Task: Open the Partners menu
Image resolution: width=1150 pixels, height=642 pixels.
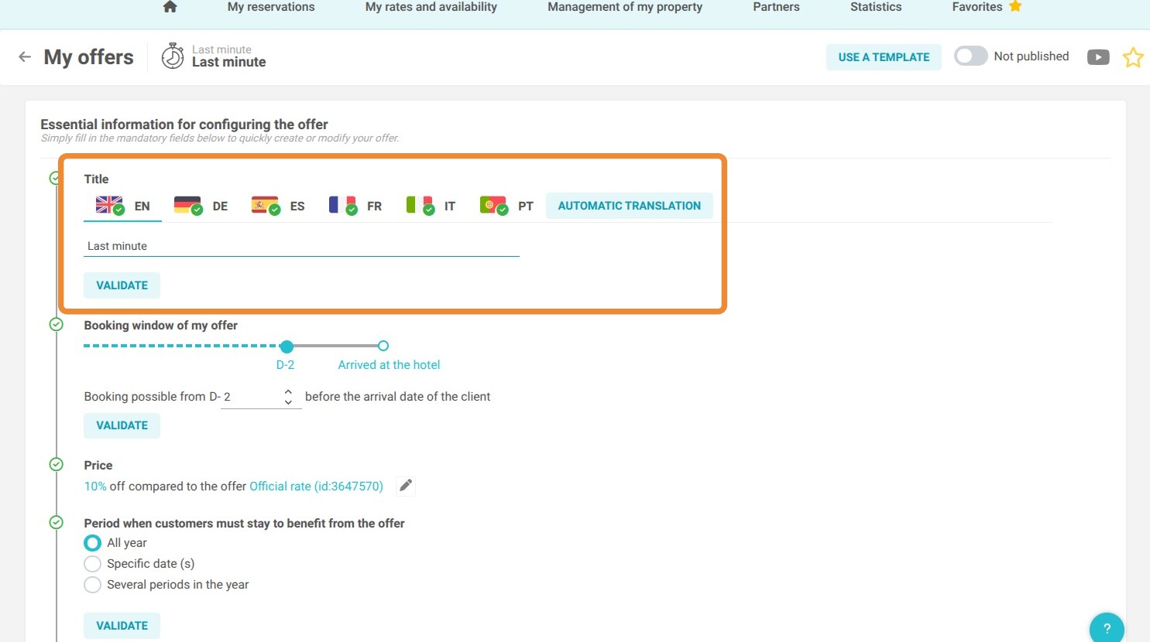Action: (776, 7)
